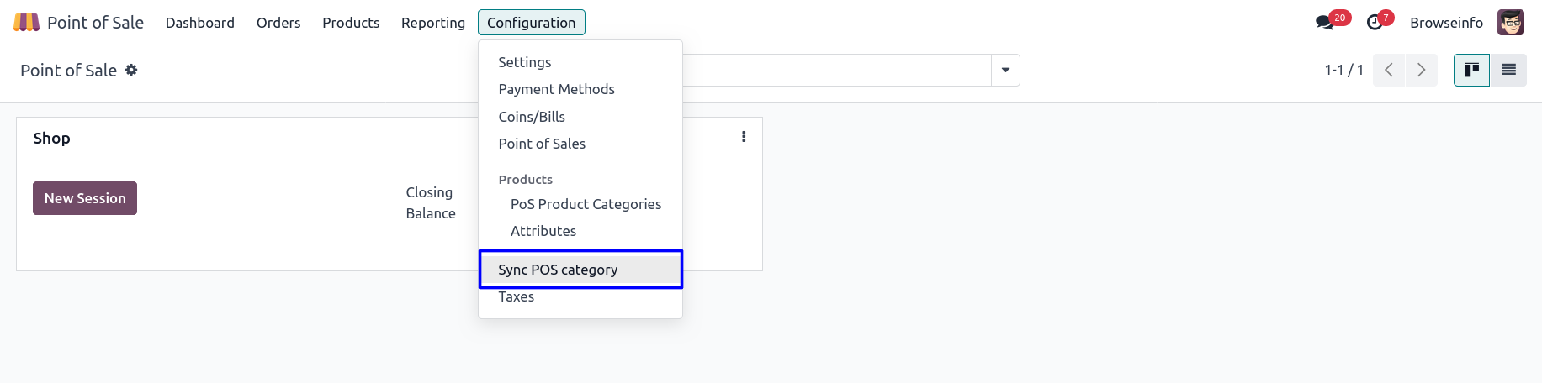Screen dimensions: 1542x383
Task: Open PoS Product Categories
Action: 586,204
